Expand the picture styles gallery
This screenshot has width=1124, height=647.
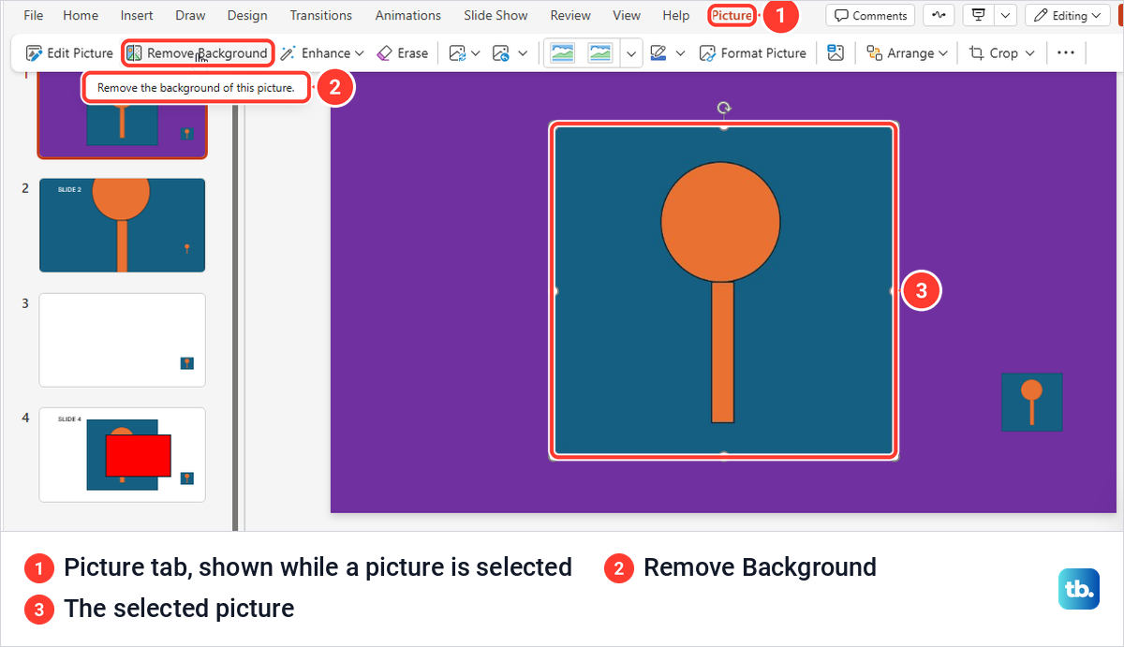631,53
